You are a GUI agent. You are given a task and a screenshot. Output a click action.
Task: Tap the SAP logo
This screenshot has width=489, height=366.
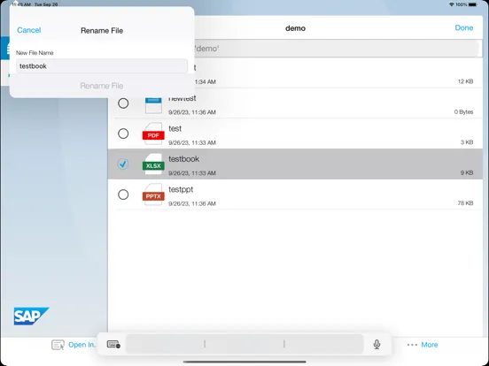click(x=31, y=316)
